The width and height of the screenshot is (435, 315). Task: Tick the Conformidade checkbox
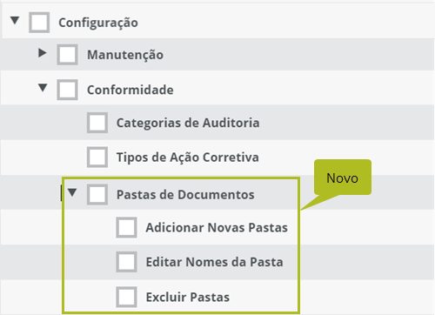tap(67, 90)
